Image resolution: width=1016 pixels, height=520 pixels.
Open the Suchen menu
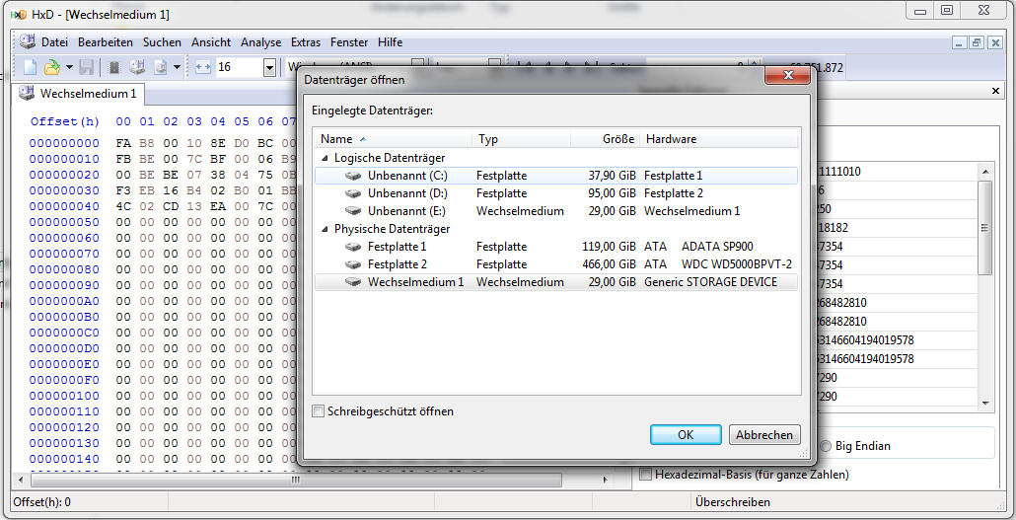click(x=162, y=42)
